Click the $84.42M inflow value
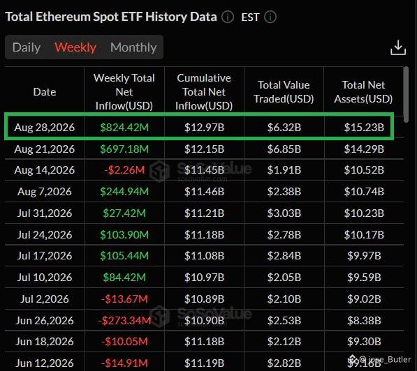 [x=124, y=278]
